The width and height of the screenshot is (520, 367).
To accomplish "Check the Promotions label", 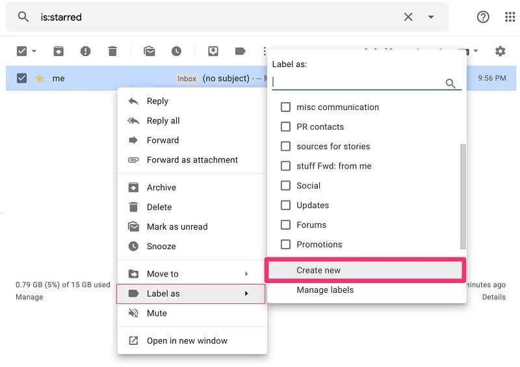I will [285, 244].
